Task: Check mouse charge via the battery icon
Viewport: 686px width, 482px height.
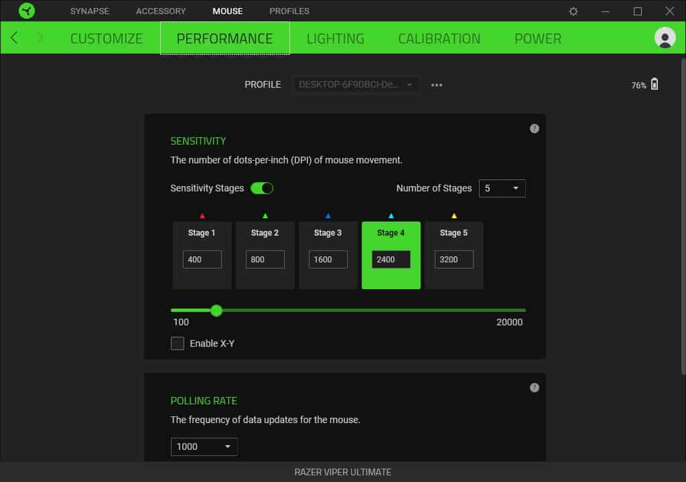Action: (x=653, y=83)
